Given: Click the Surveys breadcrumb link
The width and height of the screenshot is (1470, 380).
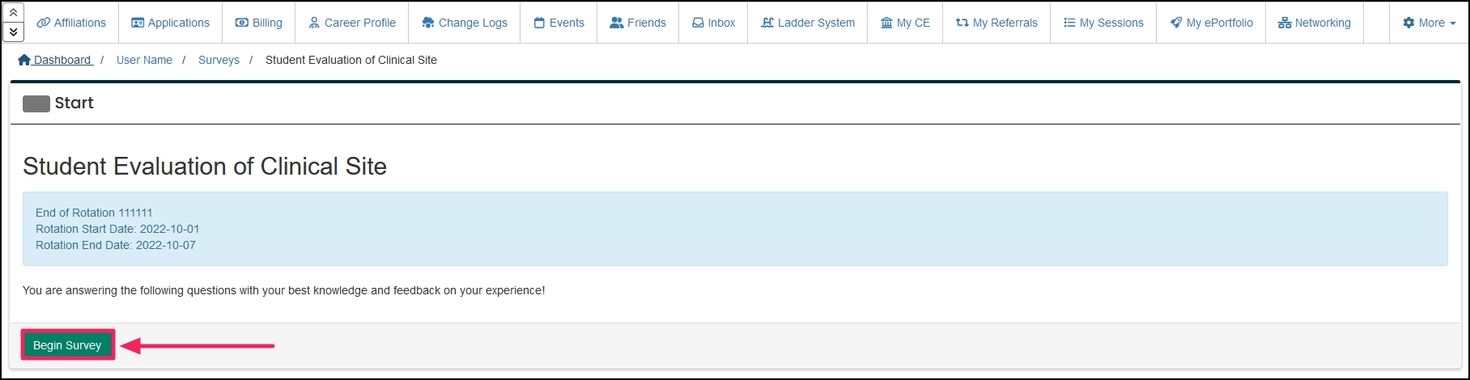Looking at the screenshot, I should (219, 60).
